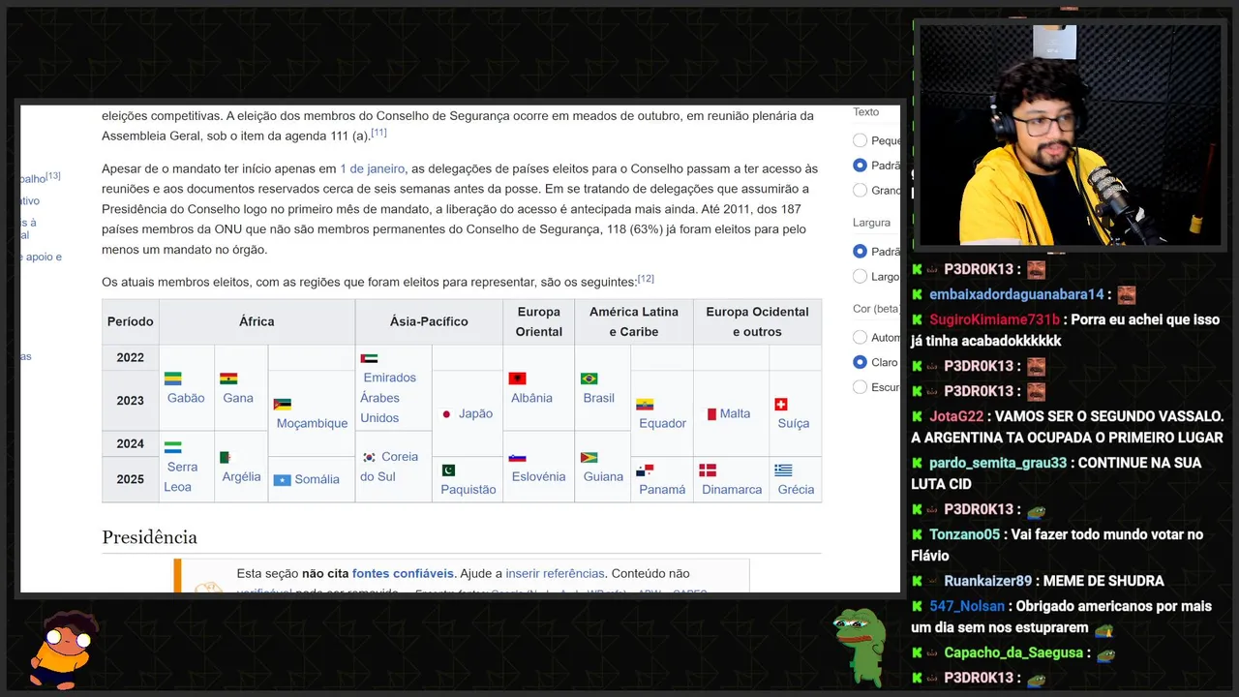The image size is (1239, 697).
Task: Select the 'Grande' text size radio
Action: [860, 191]
